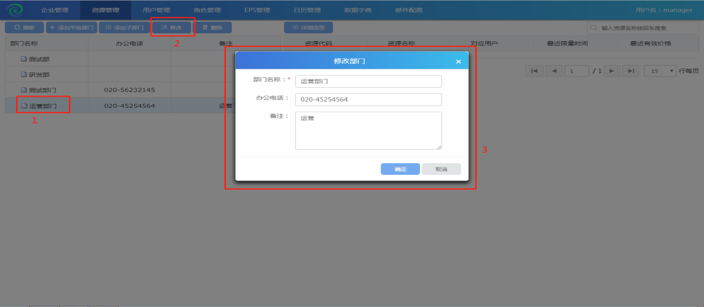
Task: Go to the last page
Action: pos(631,71)
